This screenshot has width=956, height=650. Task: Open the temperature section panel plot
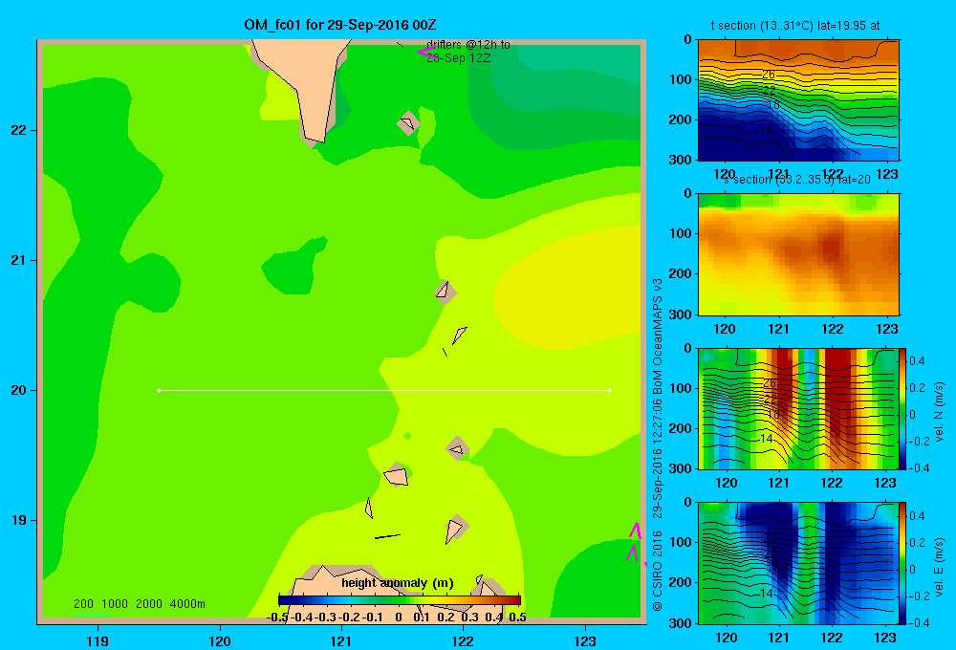tap(798, 100)
